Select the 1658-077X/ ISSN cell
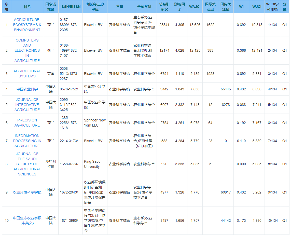290x235 pixels. coord(71,164)
